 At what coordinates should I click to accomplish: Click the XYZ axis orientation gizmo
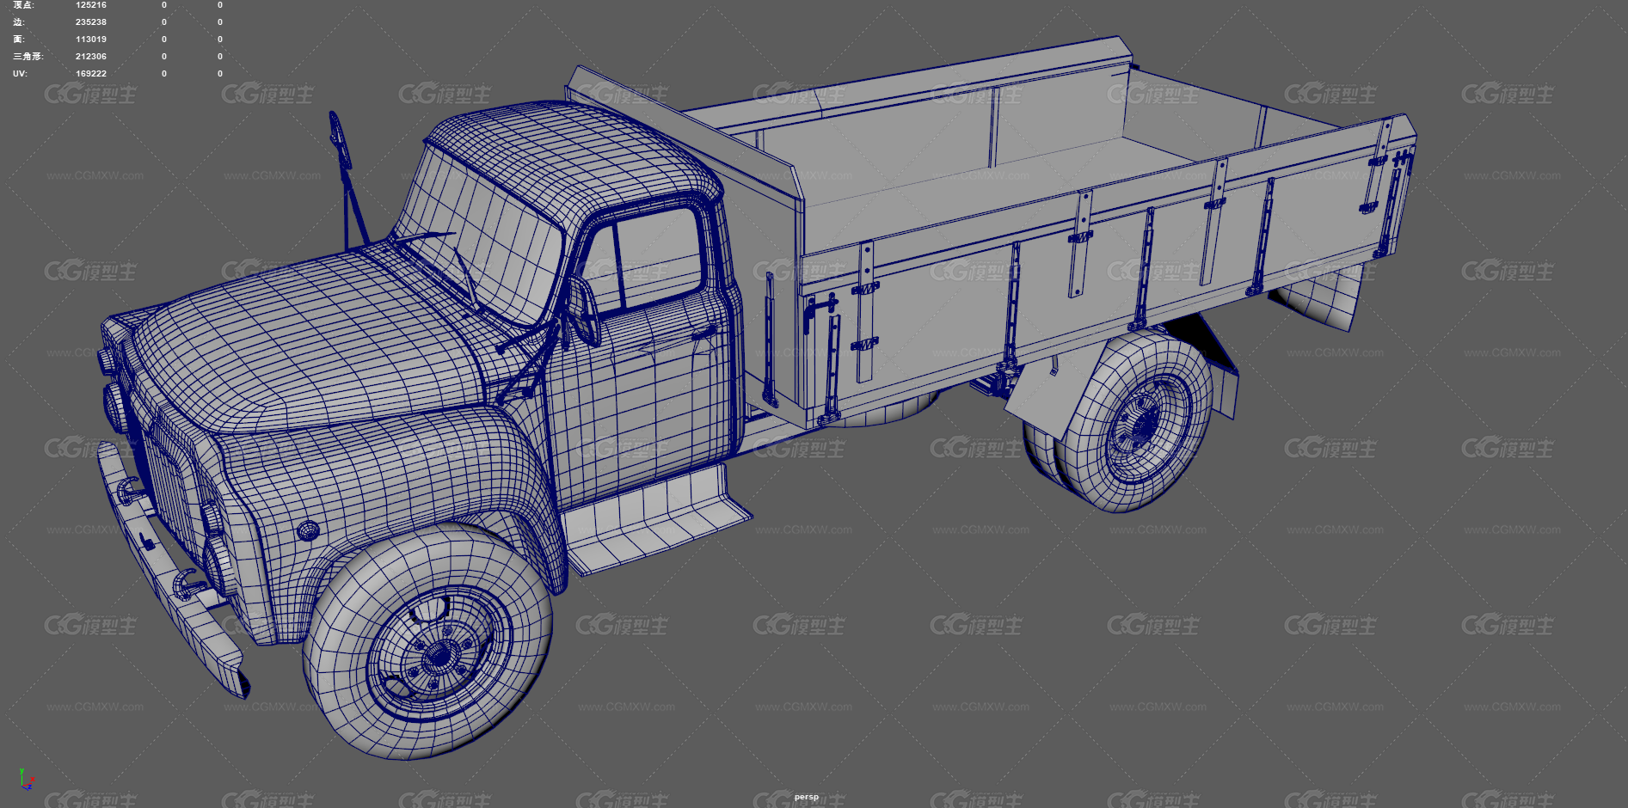coord(26,780)
